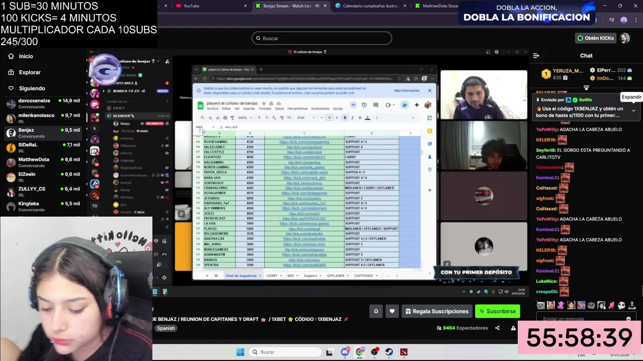The width and height of the screenshot is (643, 361).
Task: Click the Suscribirse button
Action: click(x=497, y=311)
